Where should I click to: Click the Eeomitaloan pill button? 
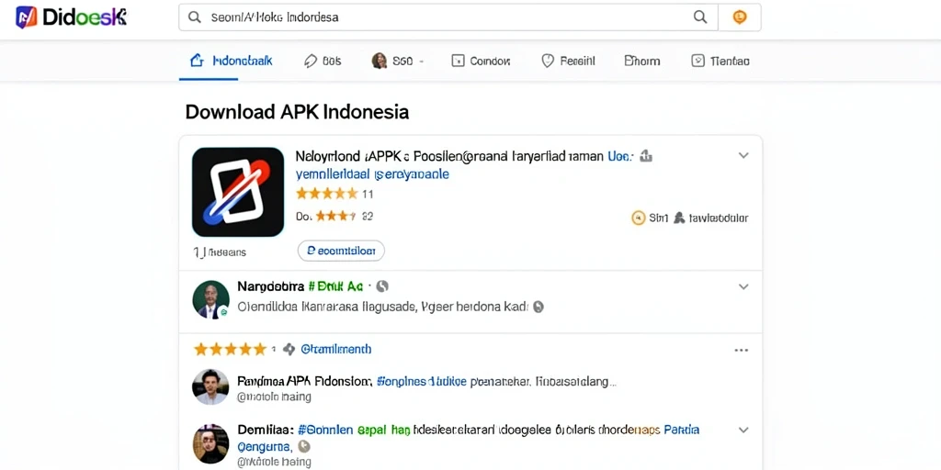point(341,251)
